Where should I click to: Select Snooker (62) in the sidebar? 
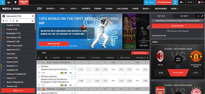point(18,86)
